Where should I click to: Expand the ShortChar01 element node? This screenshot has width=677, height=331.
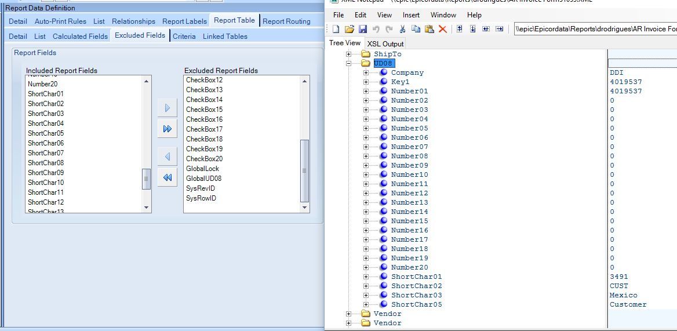pos(366,277)
